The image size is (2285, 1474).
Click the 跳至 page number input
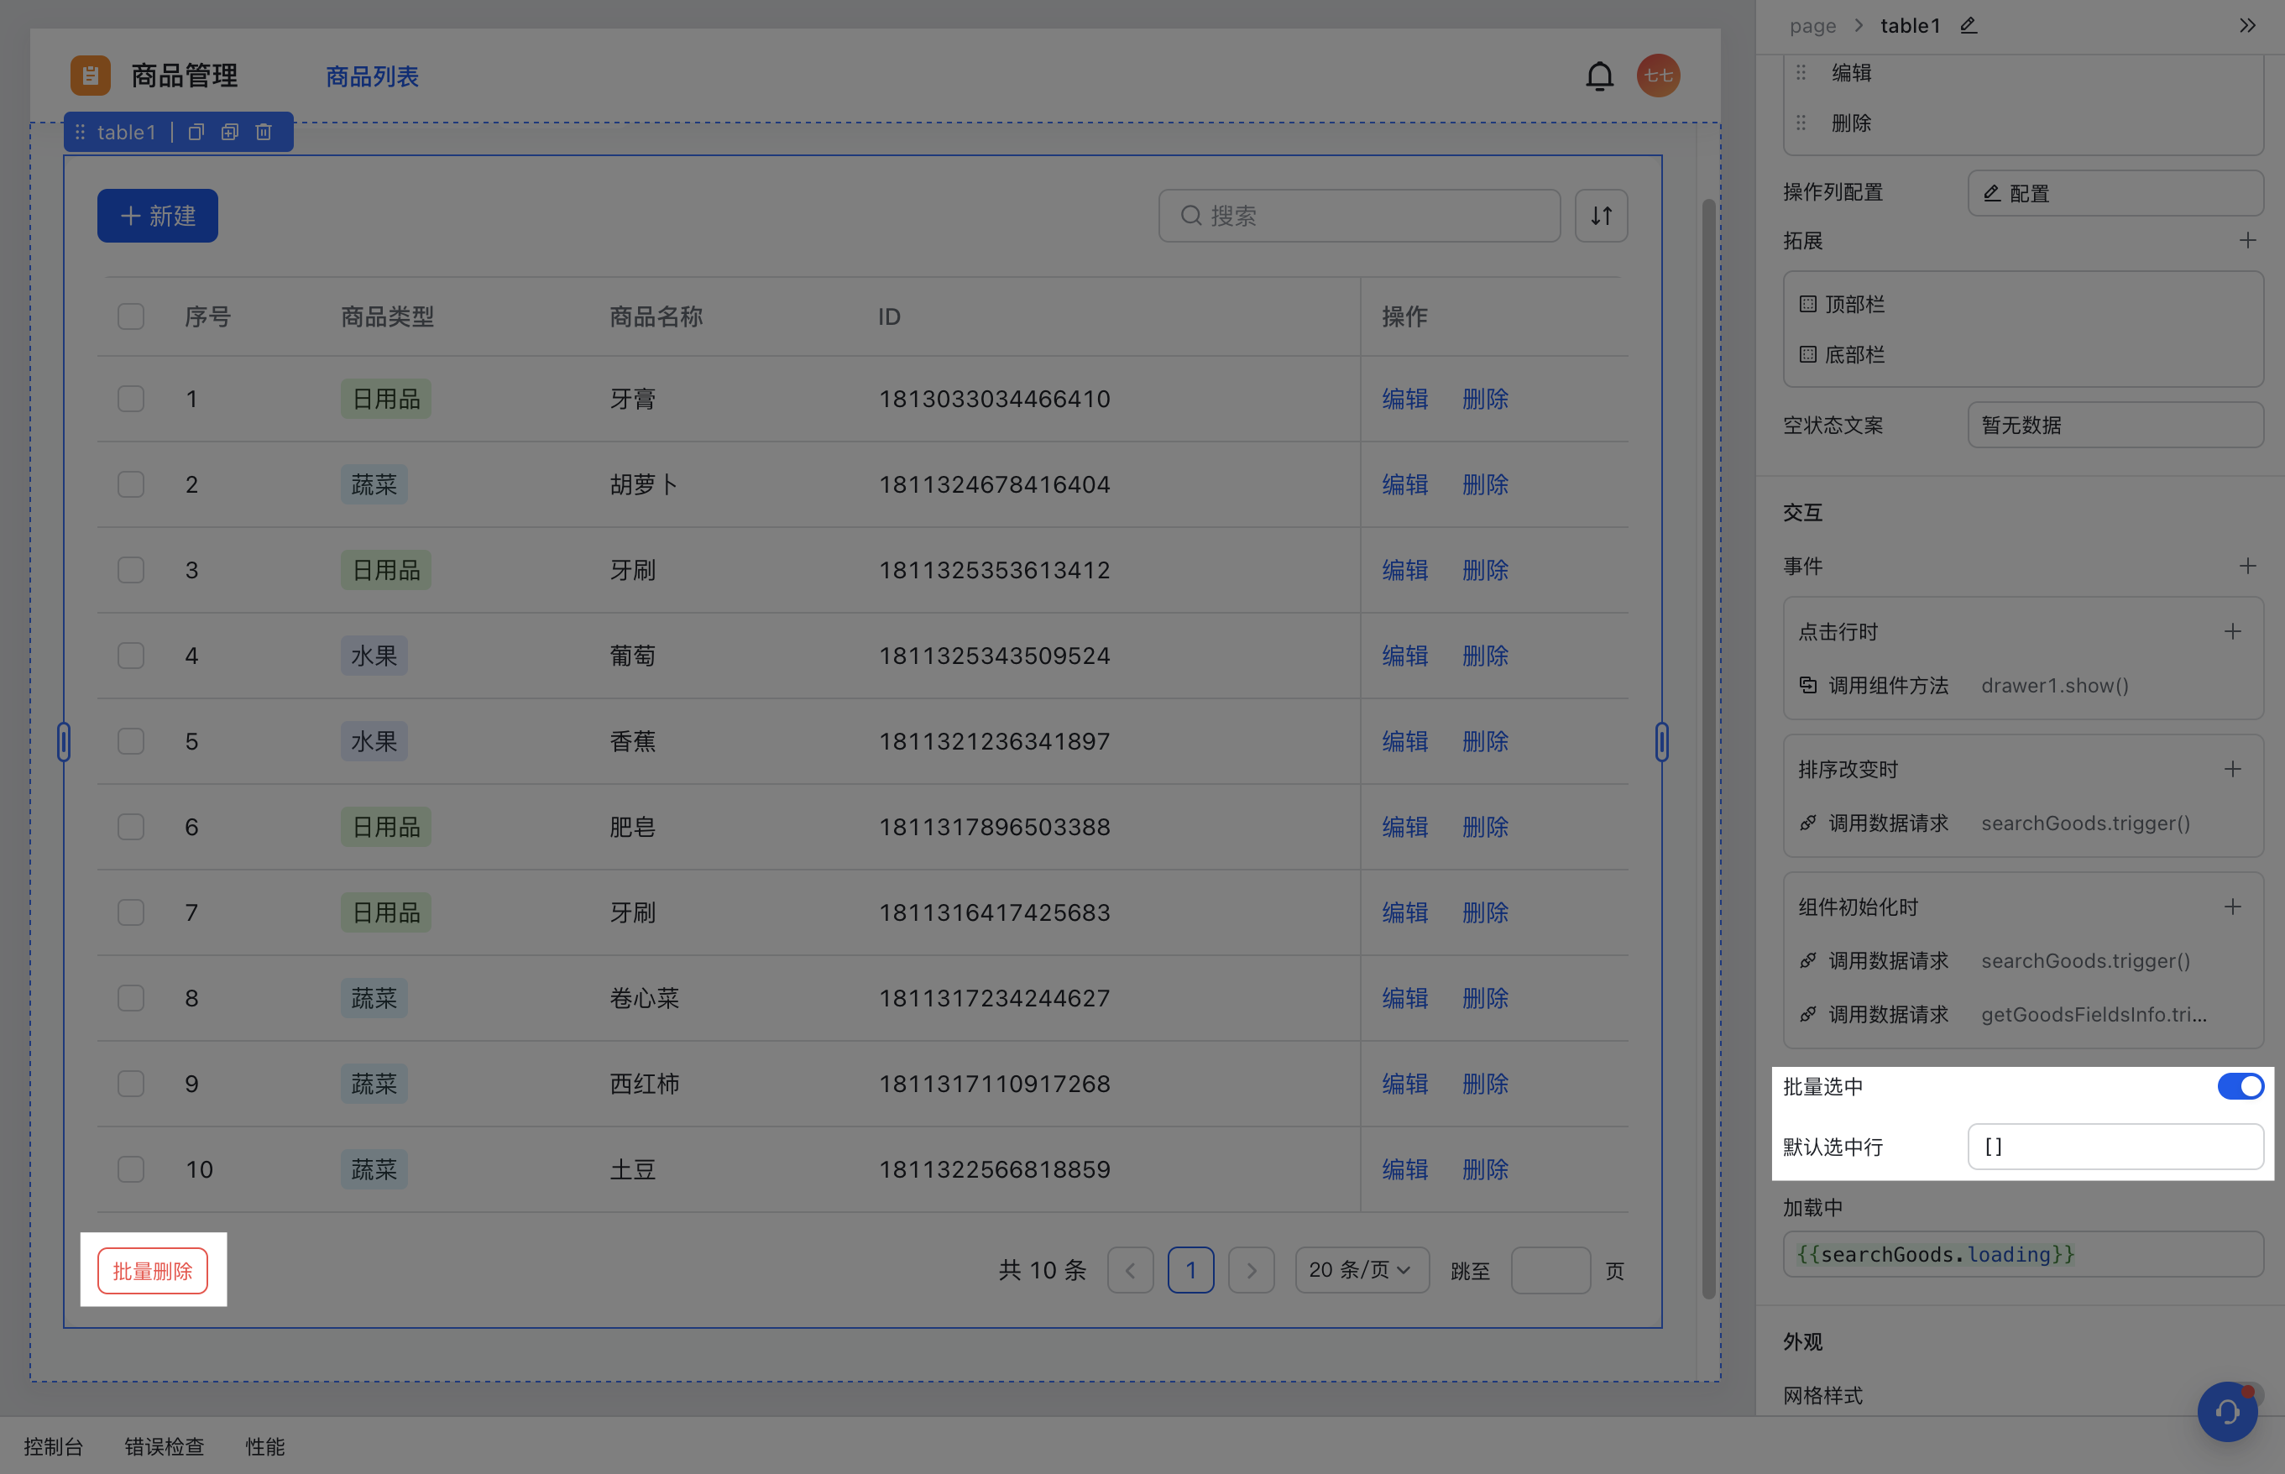click(1550, 1270)
